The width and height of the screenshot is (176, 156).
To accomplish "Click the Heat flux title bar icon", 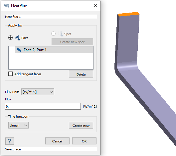I will coord(7,6).
